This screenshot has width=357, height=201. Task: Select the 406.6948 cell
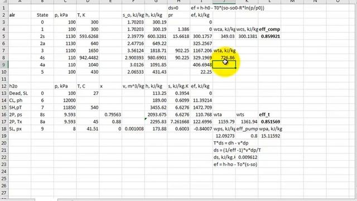201,65
